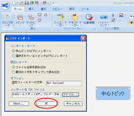Confirm CSV import with OK button
The image size is (134, 116).
coord(46,104)
